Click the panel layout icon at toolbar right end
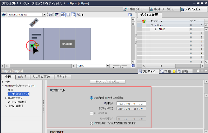Screen dimensions: 208x133 130,15
